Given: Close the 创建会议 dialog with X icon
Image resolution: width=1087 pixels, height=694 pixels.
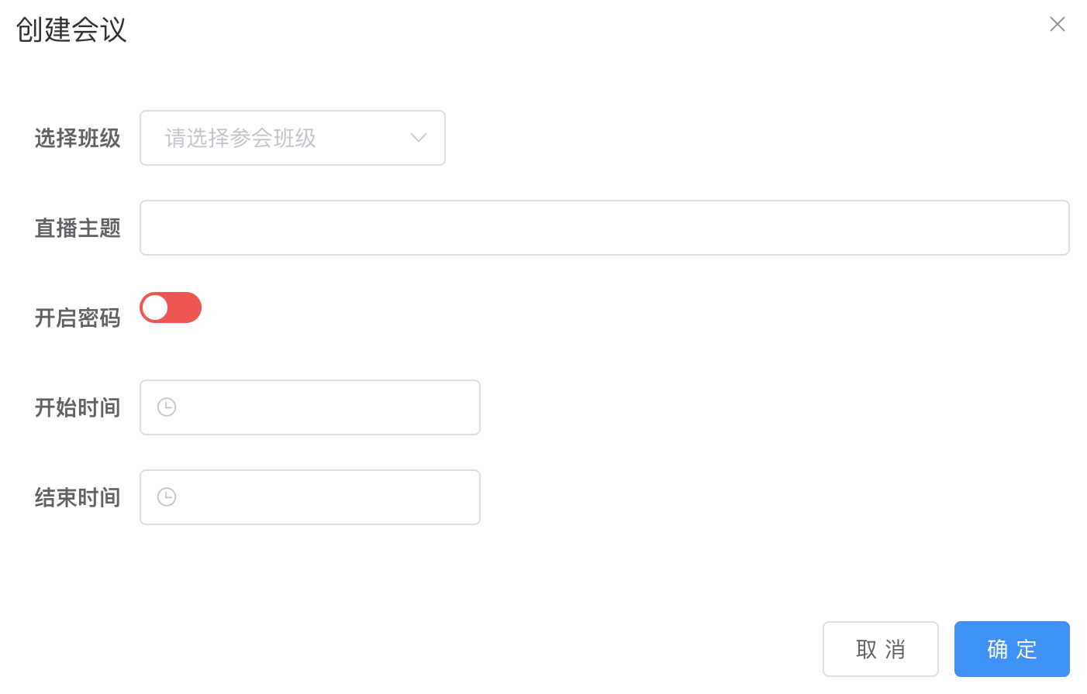Looking at the screenshot, I should (x=1057, y=25).
